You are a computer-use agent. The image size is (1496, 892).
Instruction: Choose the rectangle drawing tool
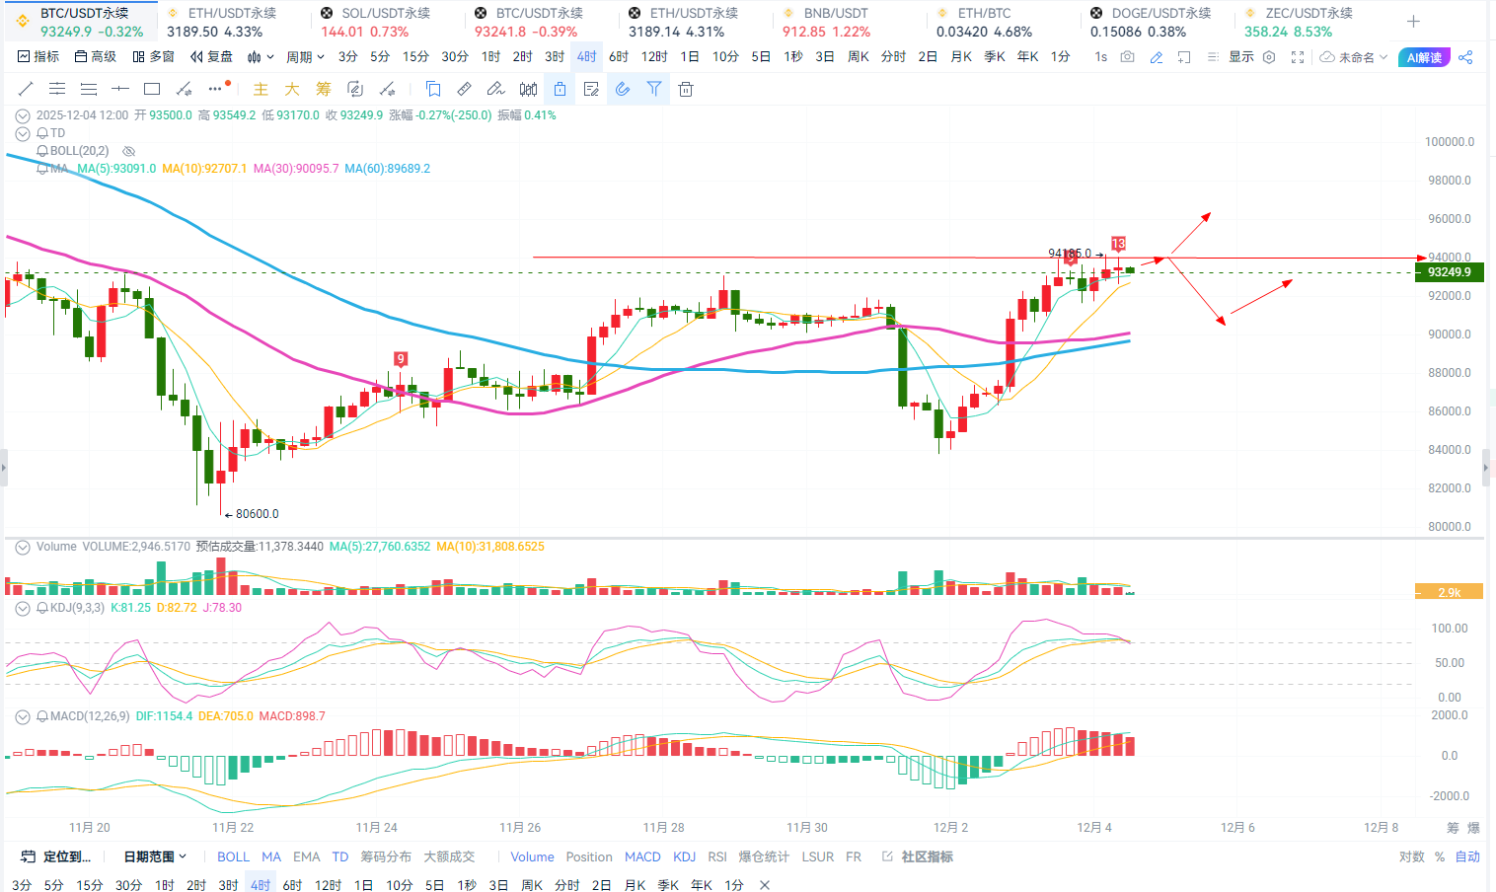[152, 89]
